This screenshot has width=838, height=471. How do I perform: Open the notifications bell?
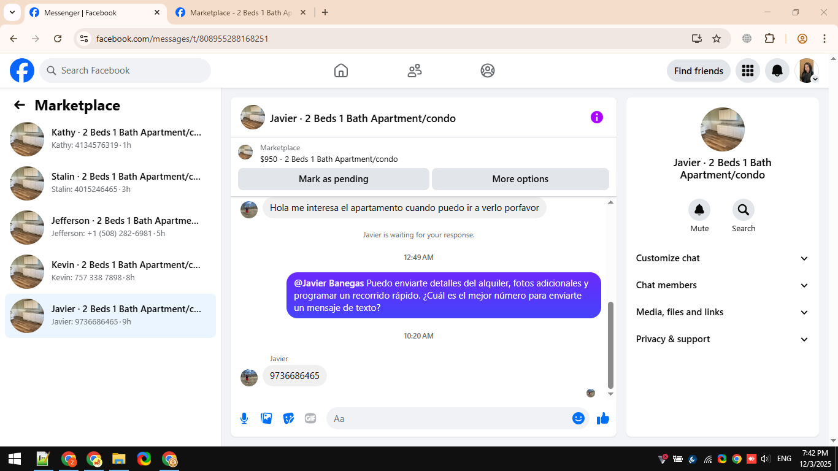coord(777,71)
